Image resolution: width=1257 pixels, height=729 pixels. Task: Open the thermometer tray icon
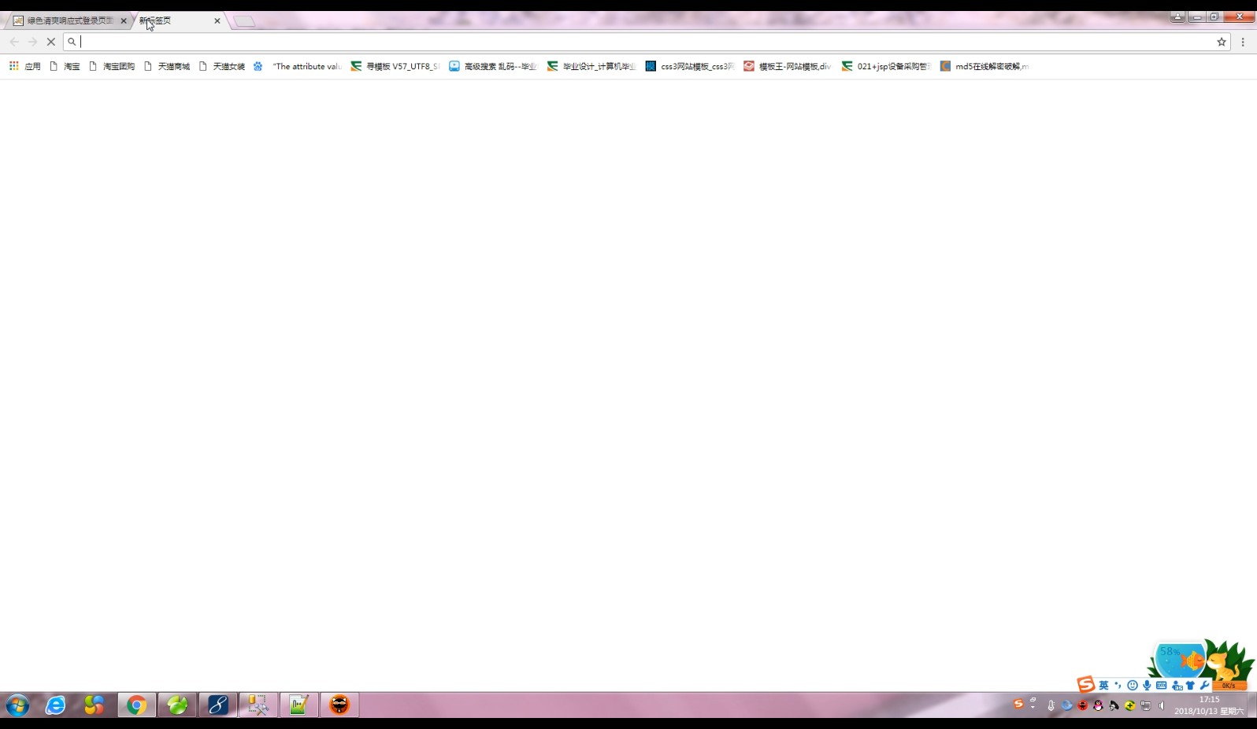[x=1051, y=705]
